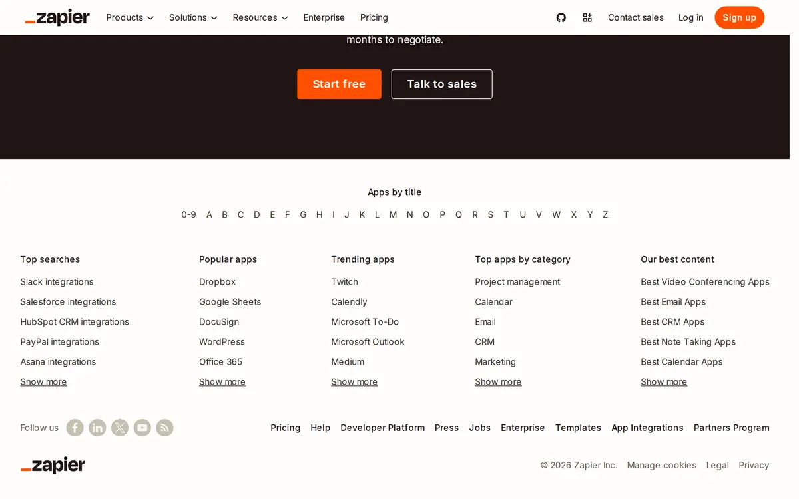Click the Zapier logo in the header
Image resolution: width=799 pixels, height=499 pixels.
click(57, 18)
